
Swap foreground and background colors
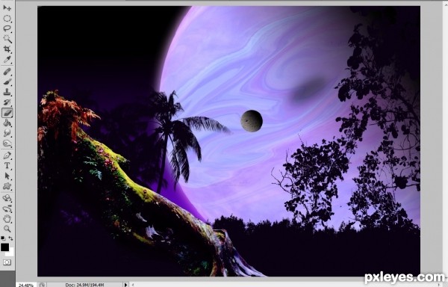point(11,238)
